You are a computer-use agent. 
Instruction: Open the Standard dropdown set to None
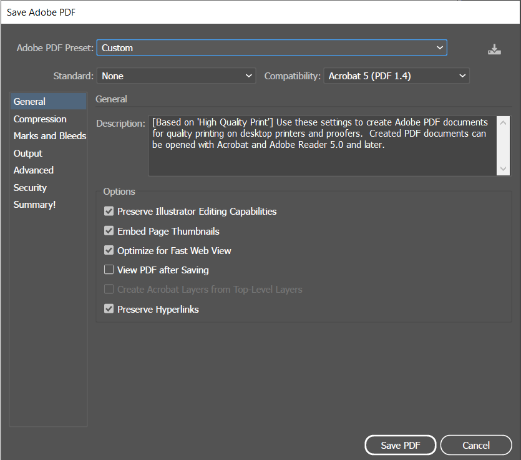point(176,76)
